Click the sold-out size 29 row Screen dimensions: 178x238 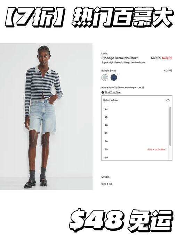point(135,149)
